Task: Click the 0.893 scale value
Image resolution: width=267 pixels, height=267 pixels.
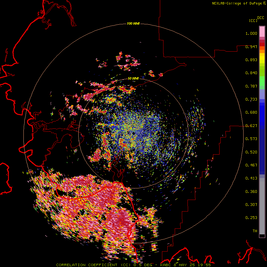Action: [251, 60]
